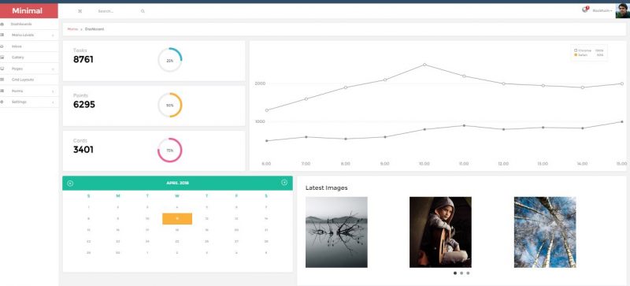Select calendar date 10
This screenshot has height=286, width=630.
[x=147, y=219]
